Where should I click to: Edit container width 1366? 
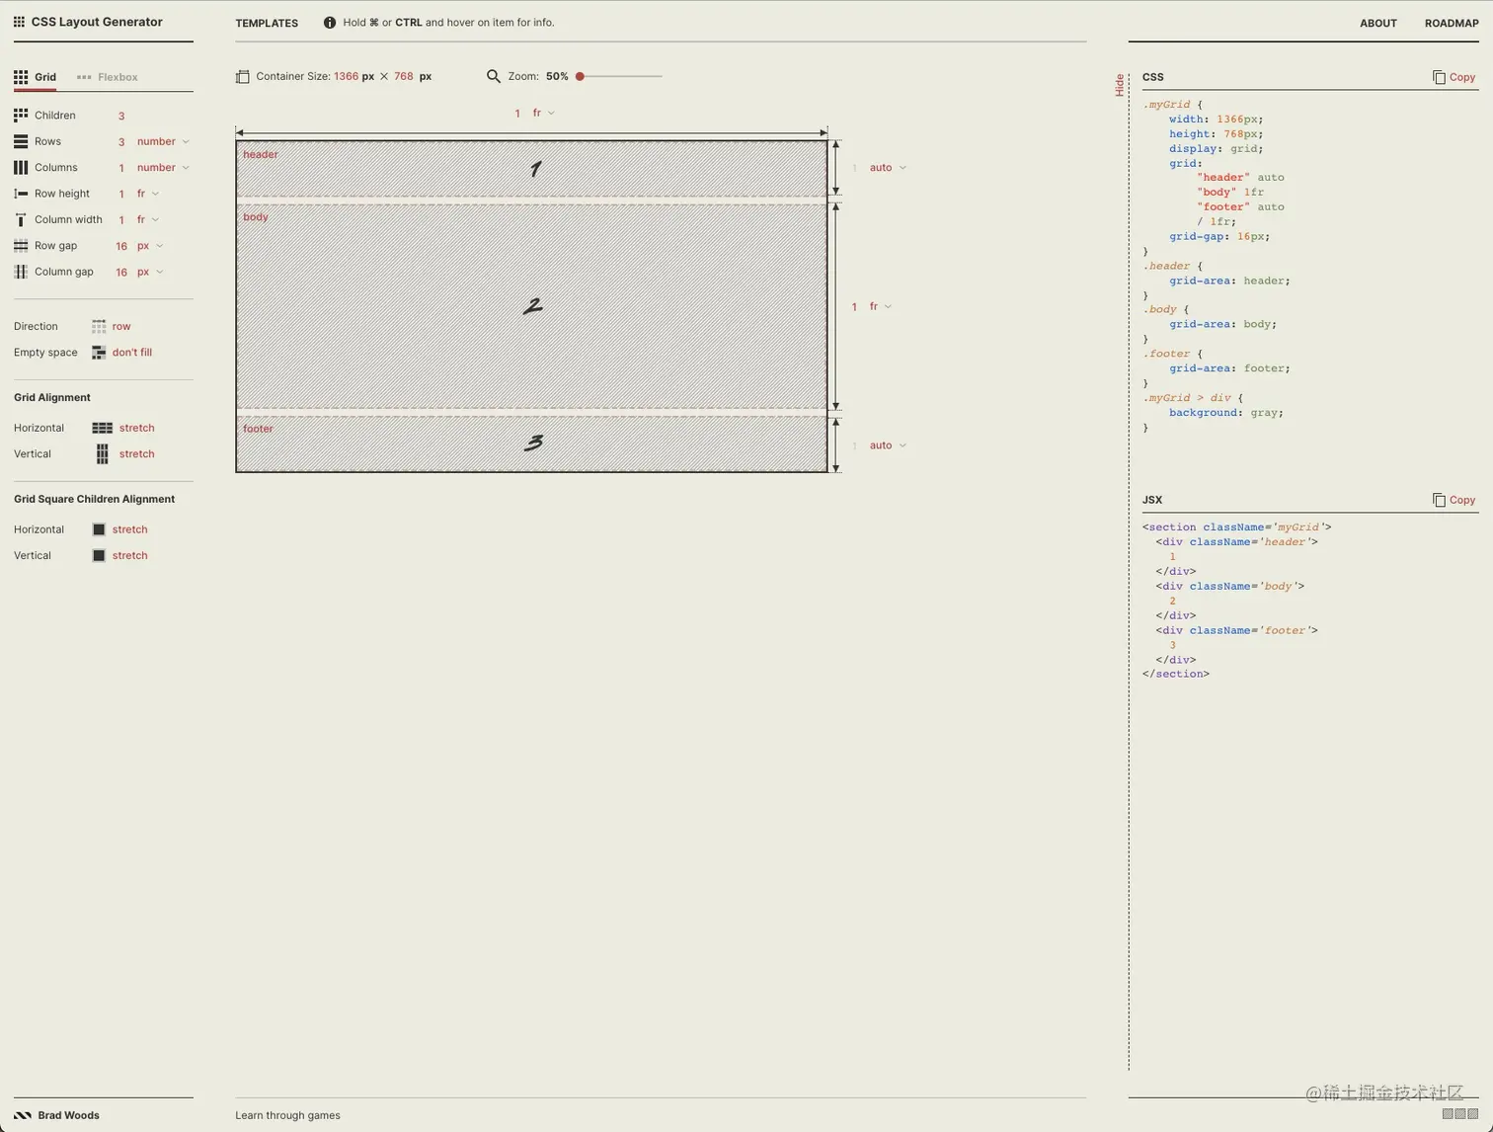pos(347,76)
